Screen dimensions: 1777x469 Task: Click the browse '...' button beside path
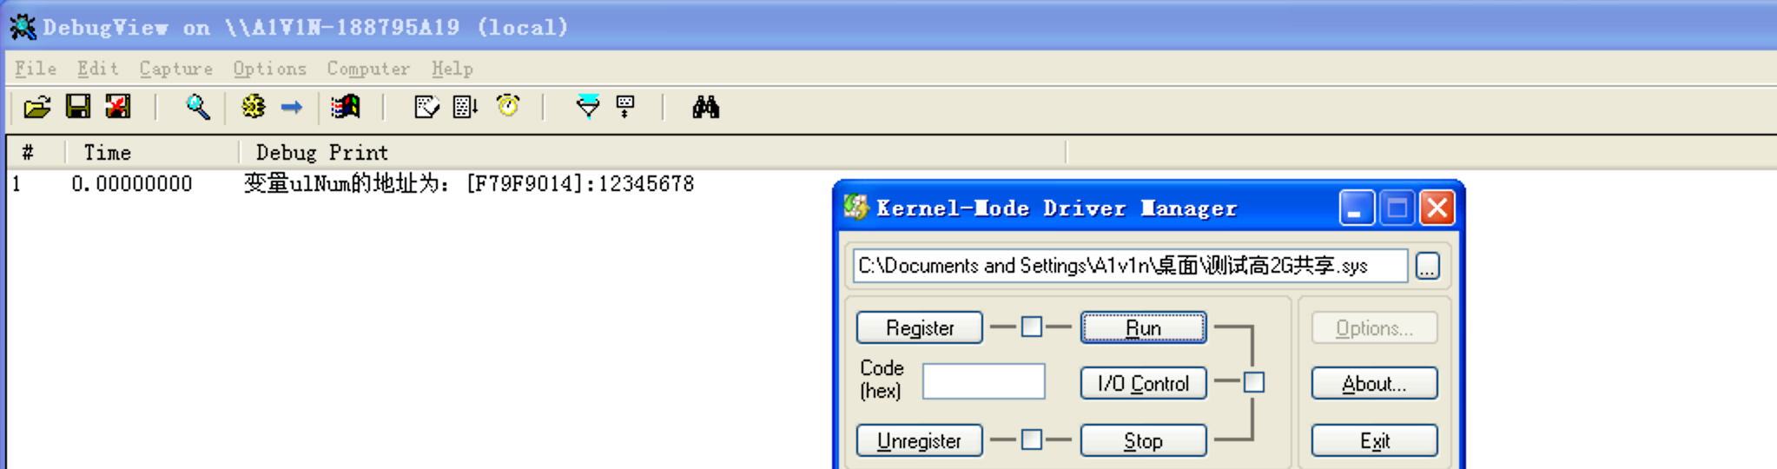[x=1428, y=266]
